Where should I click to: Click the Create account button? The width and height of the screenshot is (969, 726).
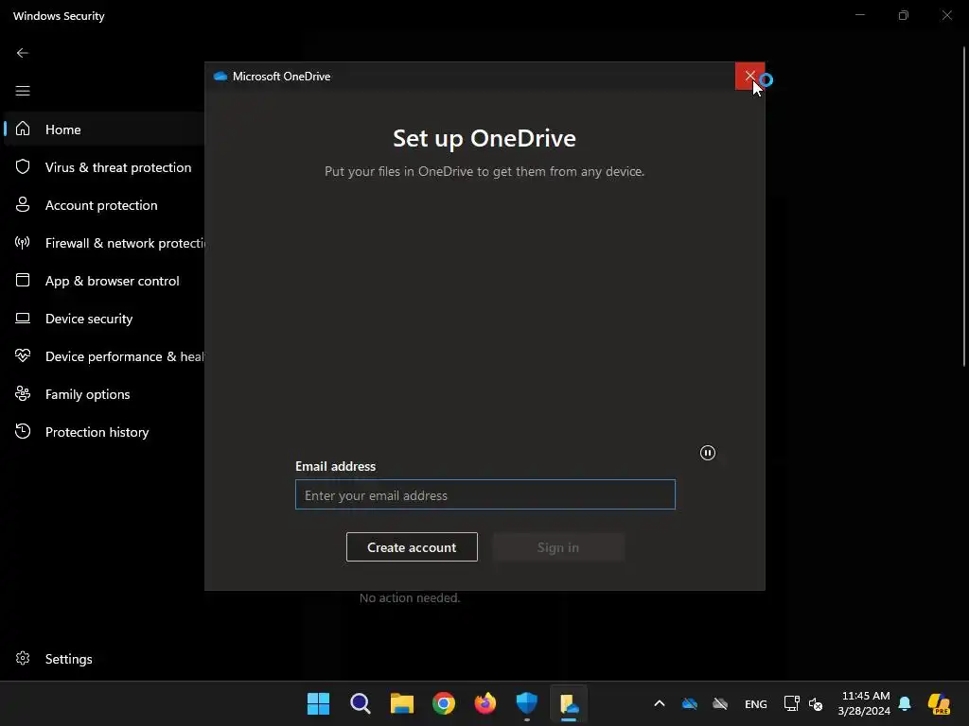pos(412,547)
